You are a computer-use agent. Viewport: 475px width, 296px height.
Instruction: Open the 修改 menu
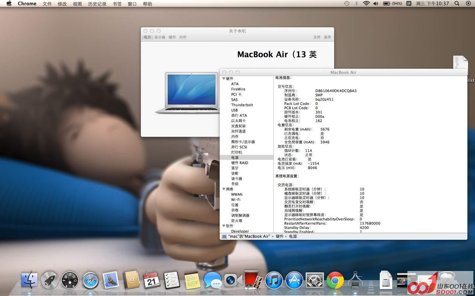click(x=62, y=4)
